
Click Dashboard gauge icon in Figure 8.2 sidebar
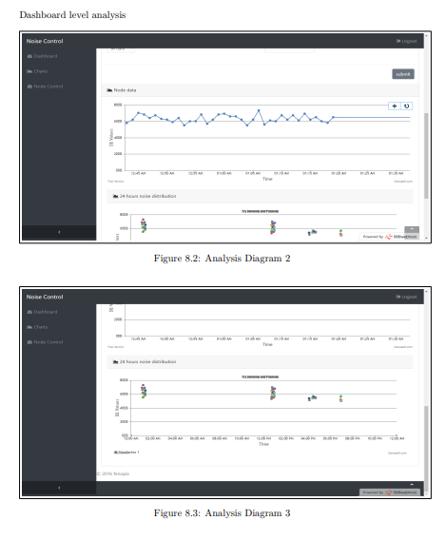tap(29, 56)
